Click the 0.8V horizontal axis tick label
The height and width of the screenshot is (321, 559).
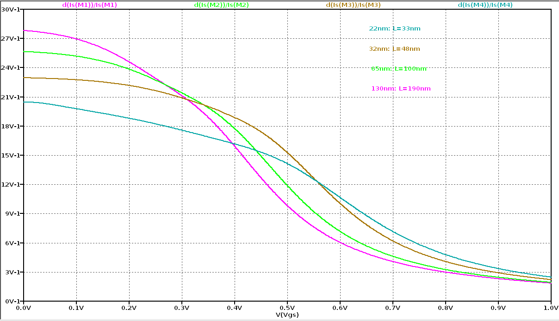[x=445, y=307]
